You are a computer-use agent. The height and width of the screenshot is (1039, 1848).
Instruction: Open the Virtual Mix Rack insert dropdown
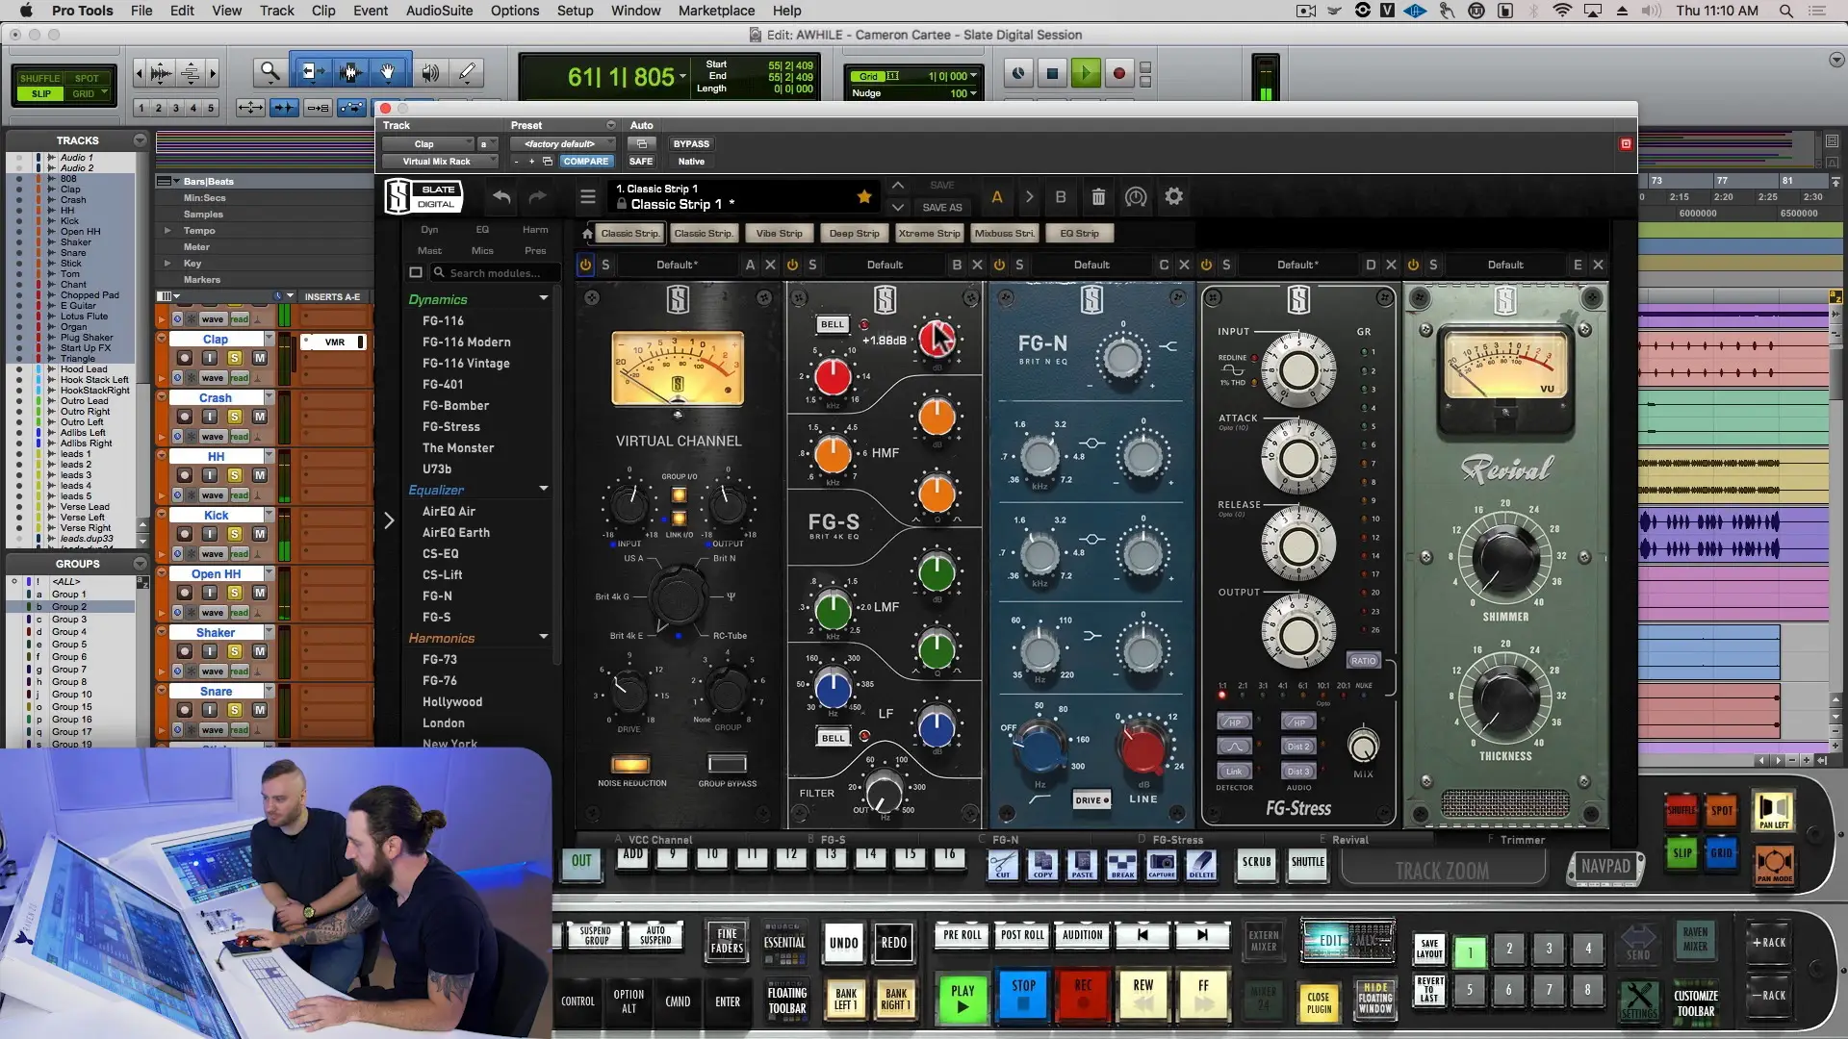[440, 162]
